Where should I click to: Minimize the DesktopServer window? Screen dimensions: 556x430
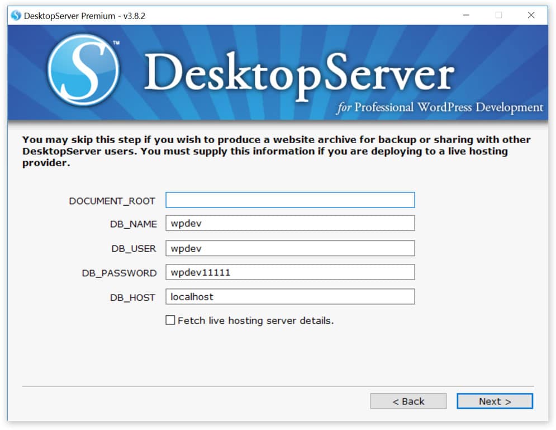click(x=466, y=15)
